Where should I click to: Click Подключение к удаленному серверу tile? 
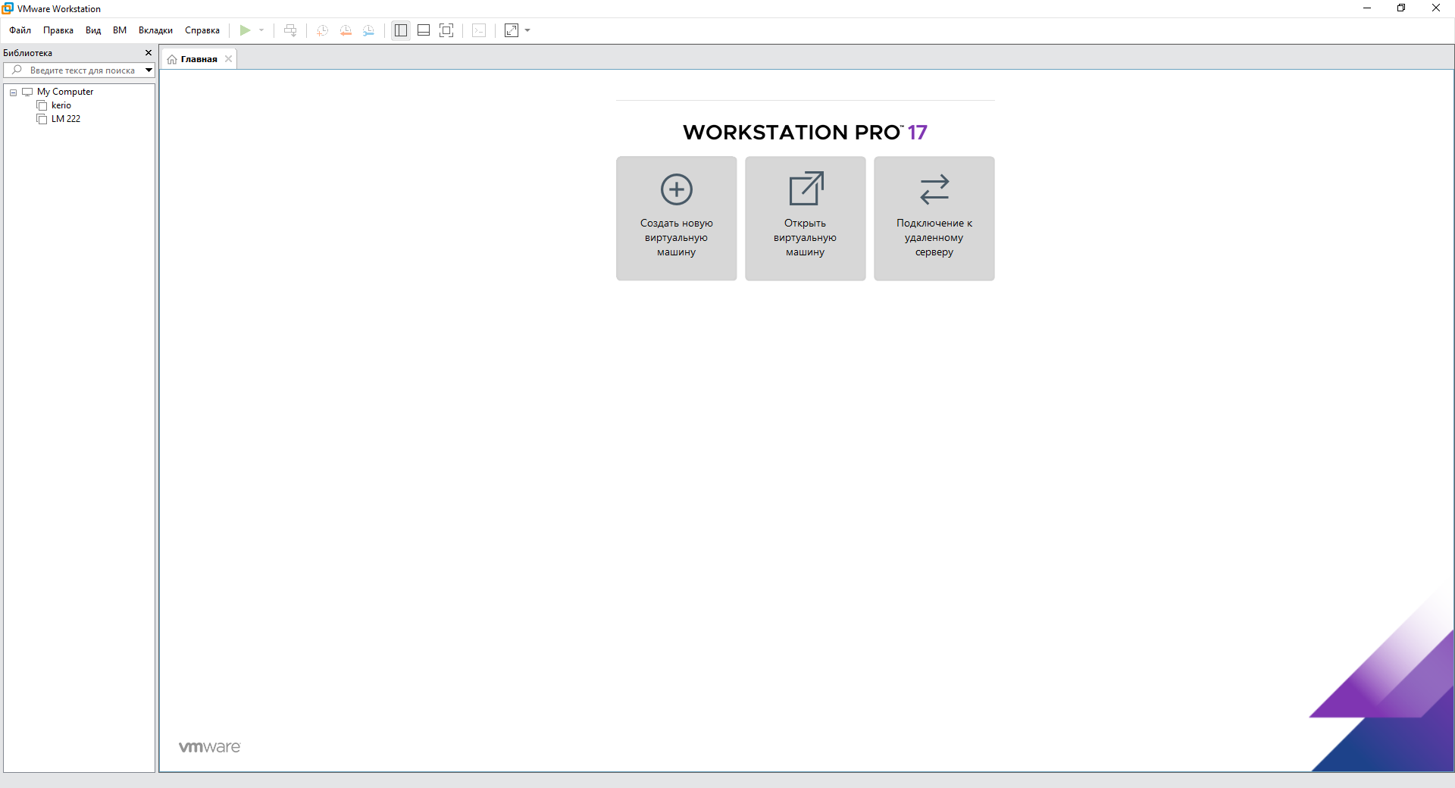point(934,218)
